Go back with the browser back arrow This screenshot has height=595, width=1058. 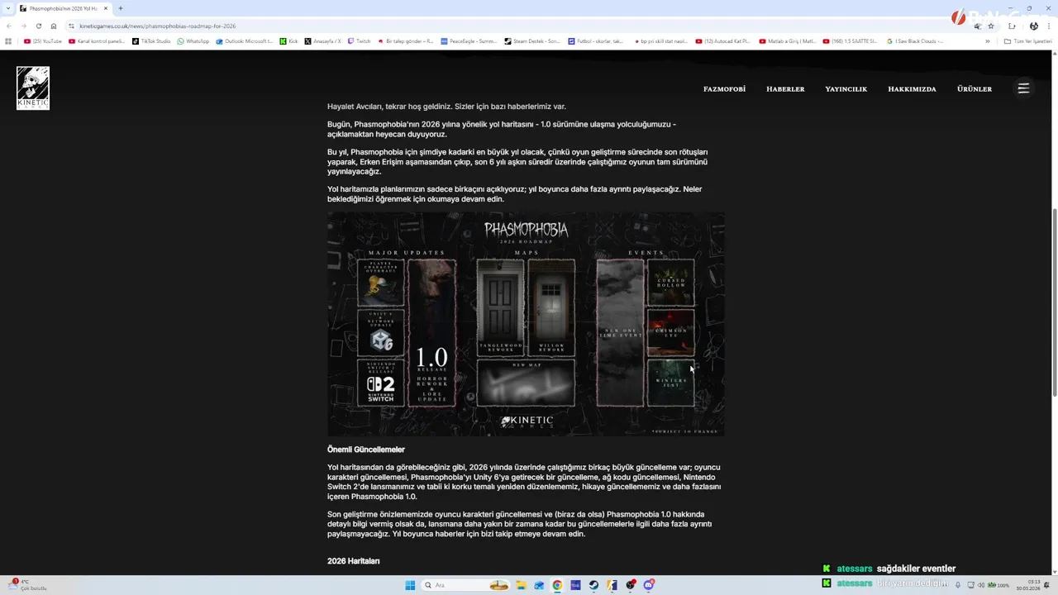tap(9, 26)
